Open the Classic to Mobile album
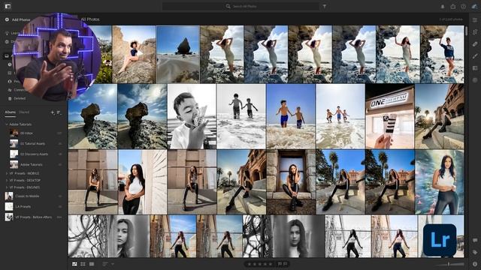The image size is (481, 270). tap(34, 196)
